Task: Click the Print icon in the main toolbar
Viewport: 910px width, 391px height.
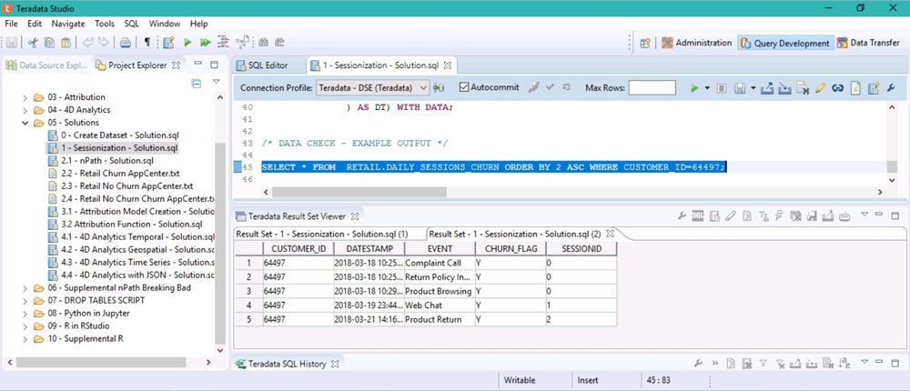Action: tap(126, 43)
